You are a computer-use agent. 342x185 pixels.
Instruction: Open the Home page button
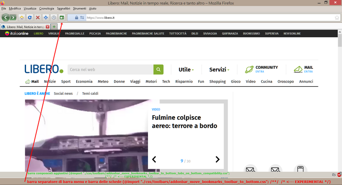click(22, 18)
